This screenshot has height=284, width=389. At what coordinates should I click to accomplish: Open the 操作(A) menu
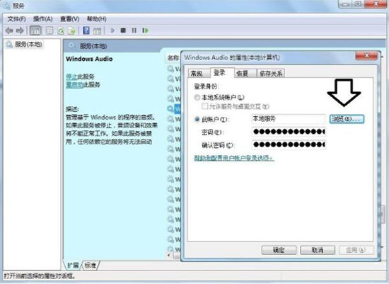tap(43, 19)
